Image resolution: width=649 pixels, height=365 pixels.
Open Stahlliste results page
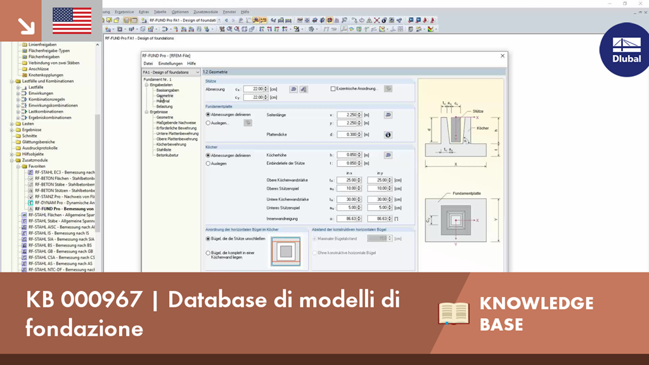[x=164, y=150]
